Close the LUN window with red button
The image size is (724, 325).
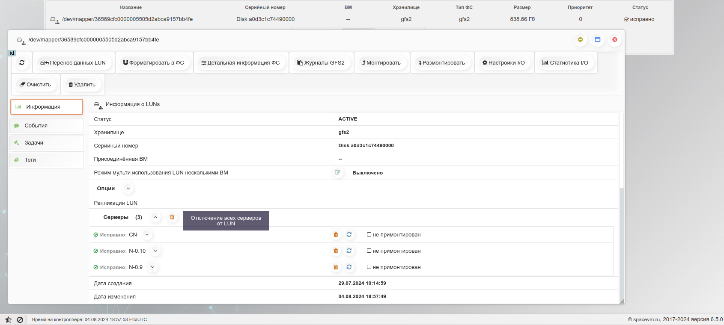coord(614,39)
